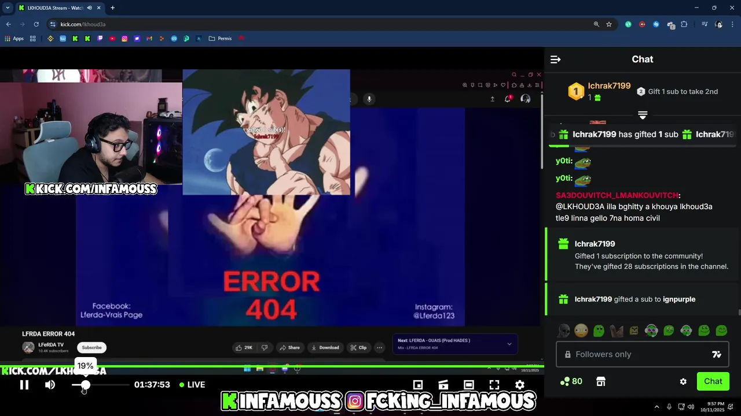Open SA3DOUVITCH_LMANKOUVITCH username in chat
This screenshot has width=741, height=416.
tap(617, 196)
